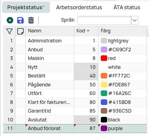Click the Kod cell with value 87
Image resolution: width=149 pixels, height=136 pixels.
[86, 128]
